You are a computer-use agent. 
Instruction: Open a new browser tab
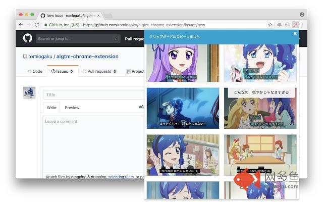[x=108, y=16]
